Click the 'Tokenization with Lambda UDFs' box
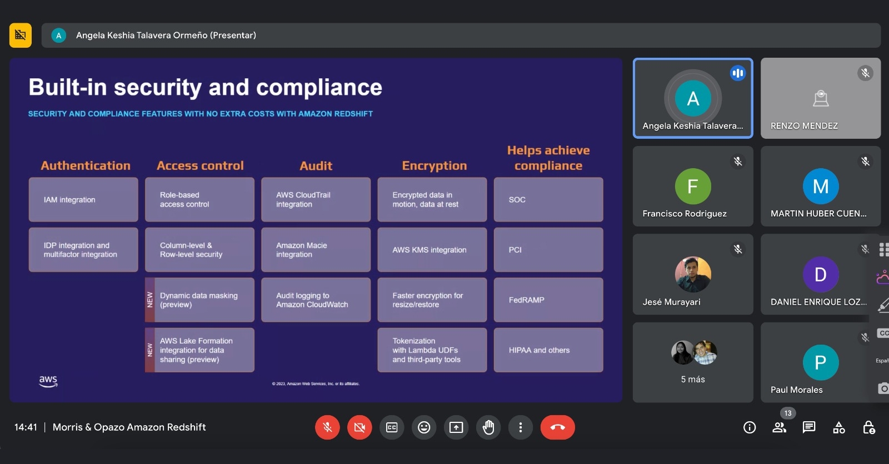Viewport: 889px width, 464px height. [x=432, y=350]
